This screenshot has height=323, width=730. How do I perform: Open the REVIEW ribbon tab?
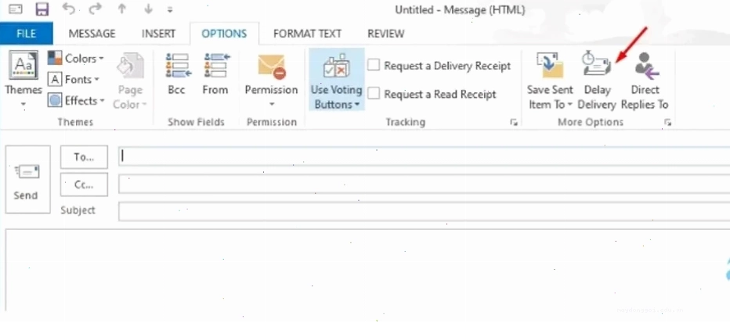tap(386, 34)
